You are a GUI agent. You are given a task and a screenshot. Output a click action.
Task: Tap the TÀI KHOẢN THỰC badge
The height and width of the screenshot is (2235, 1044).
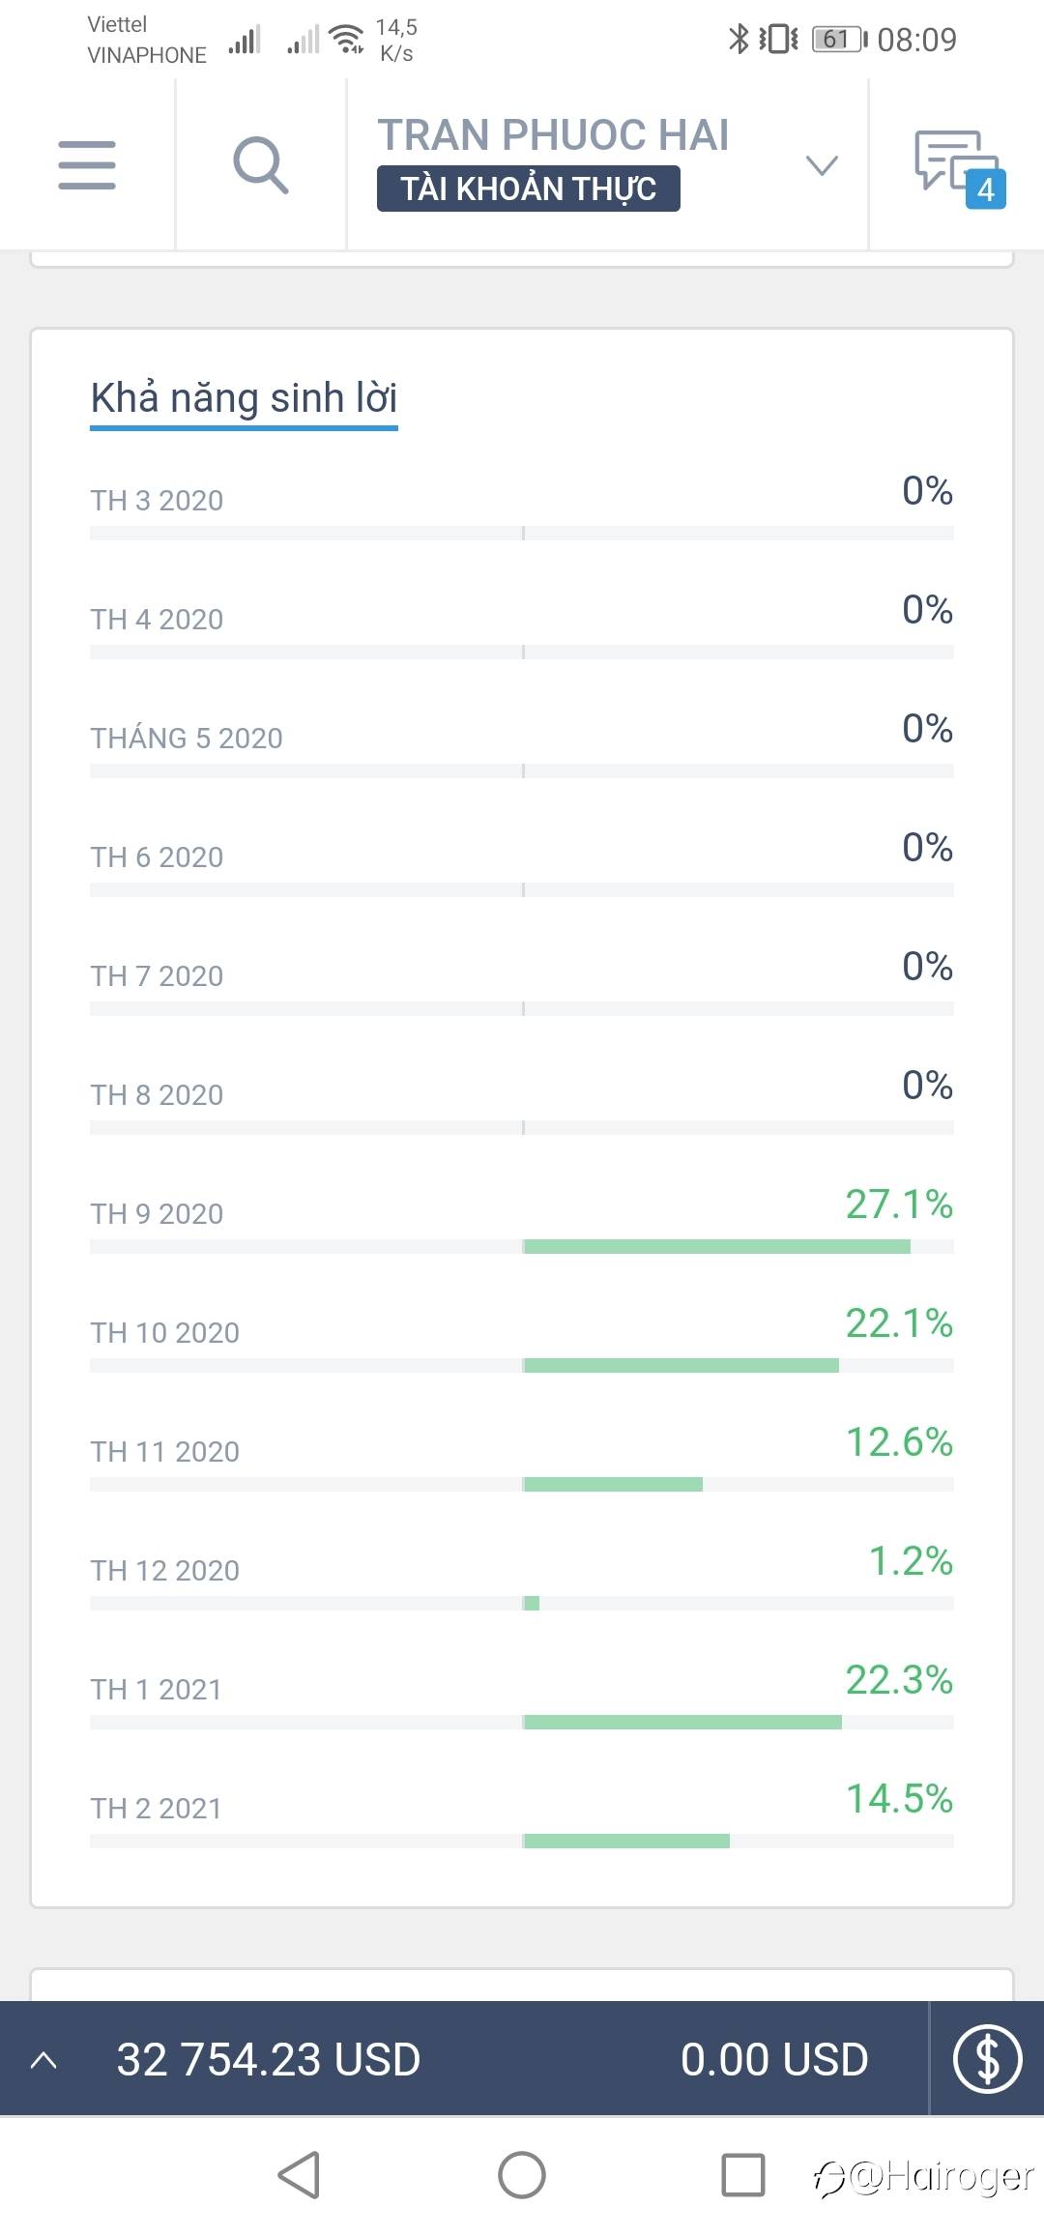click(x=528, y=189)
